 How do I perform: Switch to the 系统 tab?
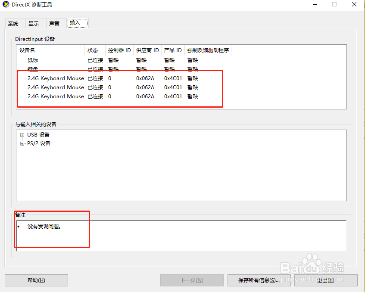tap(15, 23)
